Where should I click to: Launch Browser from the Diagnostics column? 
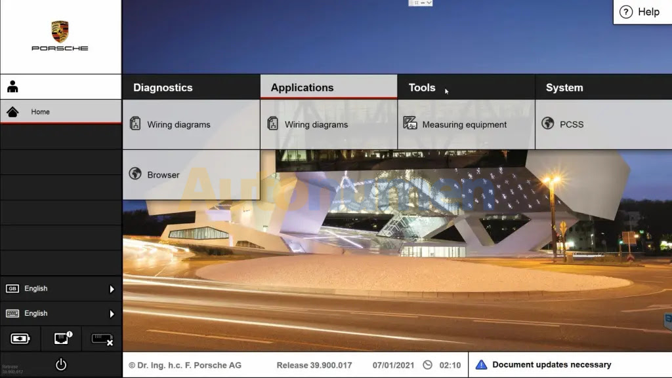[x=163, y=175]
